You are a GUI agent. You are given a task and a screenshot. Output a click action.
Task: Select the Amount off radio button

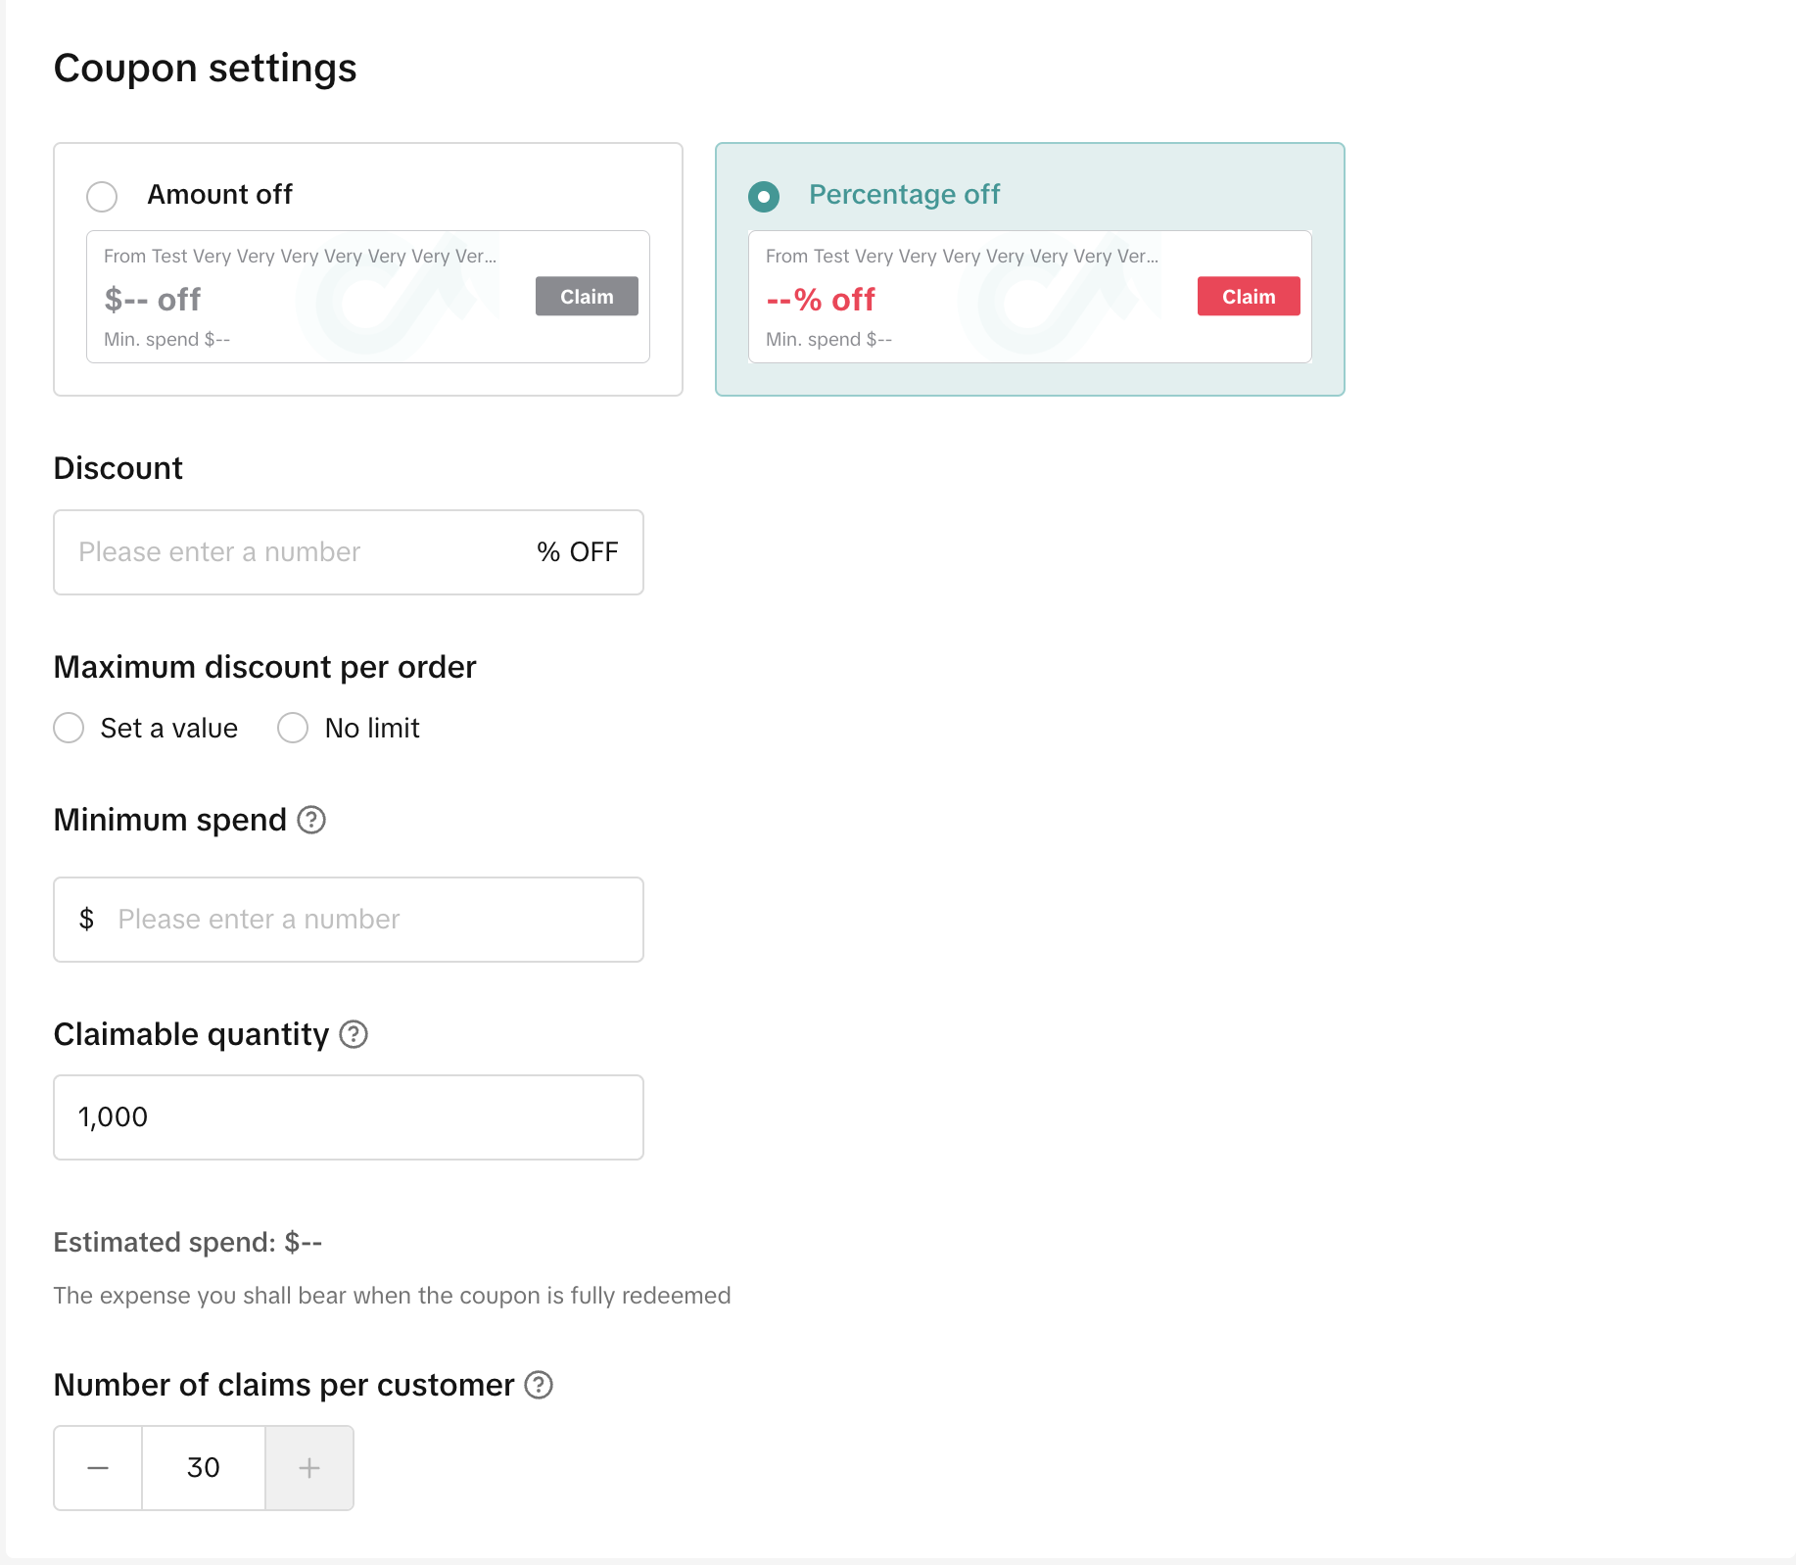point(102,196)
